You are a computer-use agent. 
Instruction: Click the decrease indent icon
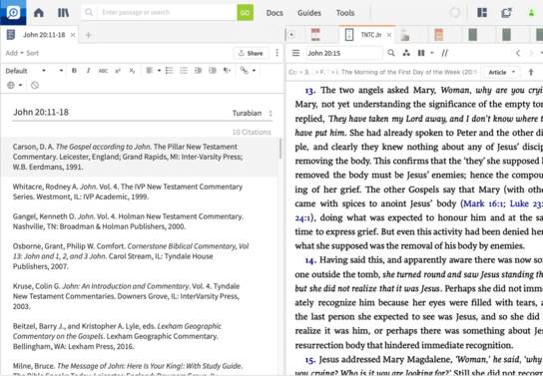[198, 71]
